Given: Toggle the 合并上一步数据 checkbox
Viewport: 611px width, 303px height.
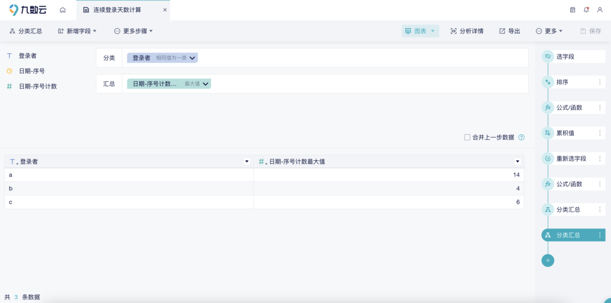Looking at the screenshot, I should (467, 137).
